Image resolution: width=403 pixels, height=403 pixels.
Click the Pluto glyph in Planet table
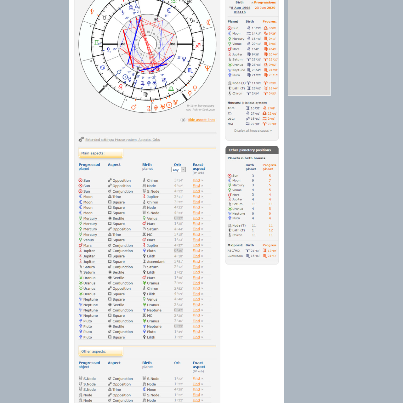[230, 75]
